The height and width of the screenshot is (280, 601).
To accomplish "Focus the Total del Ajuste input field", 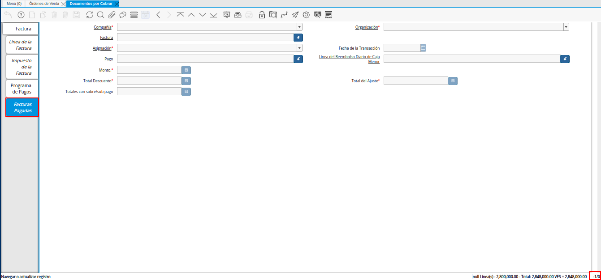I will 416,81.
